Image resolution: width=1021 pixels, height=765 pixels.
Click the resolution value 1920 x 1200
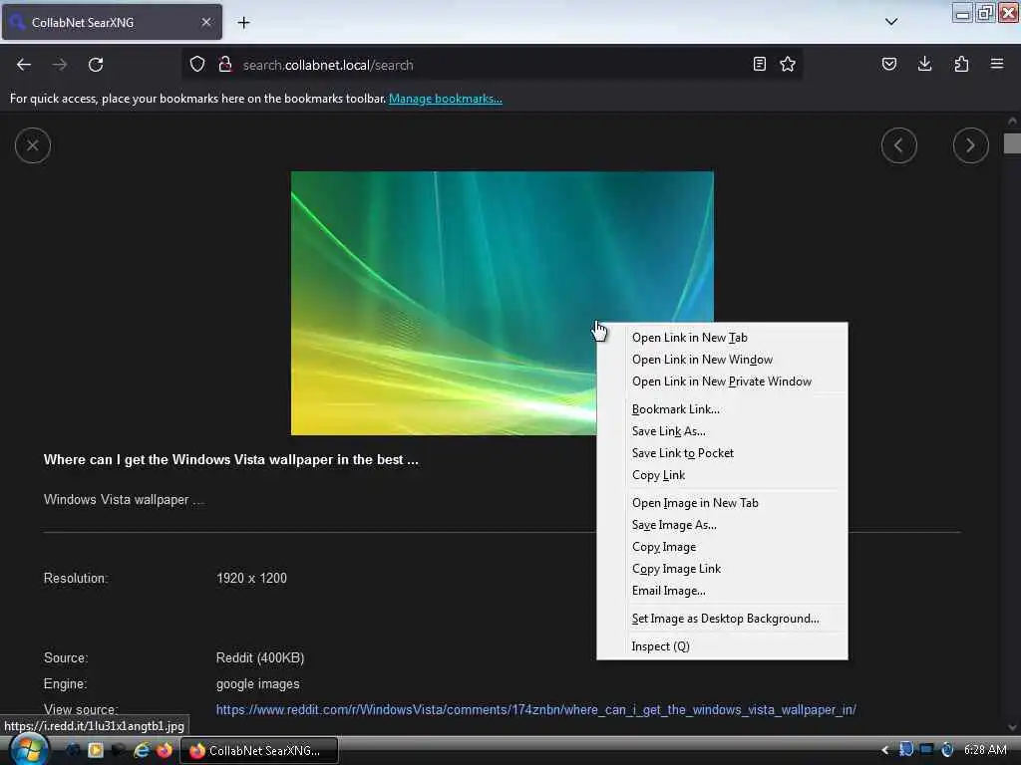[x=251, y=579]
